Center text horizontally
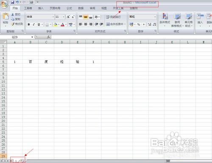This screenshot has height=163, width=212. [x=86, y=24]
